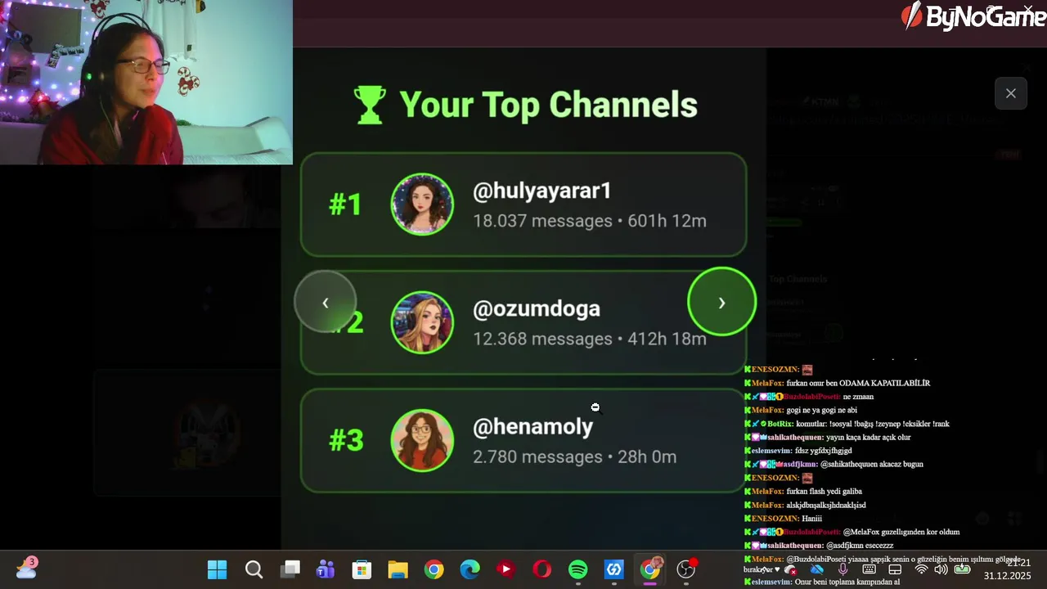Click sahikathequuen message 'esecezzz'
This screenshot has width=1047, height=589.
[x=819, y=546]
